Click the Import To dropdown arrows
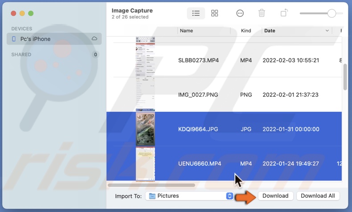This screenshot has height=212, width=352. click(229, 196)
